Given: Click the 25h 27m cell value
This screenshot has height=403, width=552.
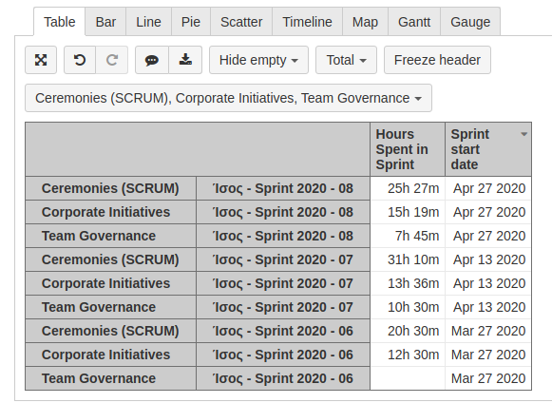Looking at the screenshot, I should [x=413, y=188].
